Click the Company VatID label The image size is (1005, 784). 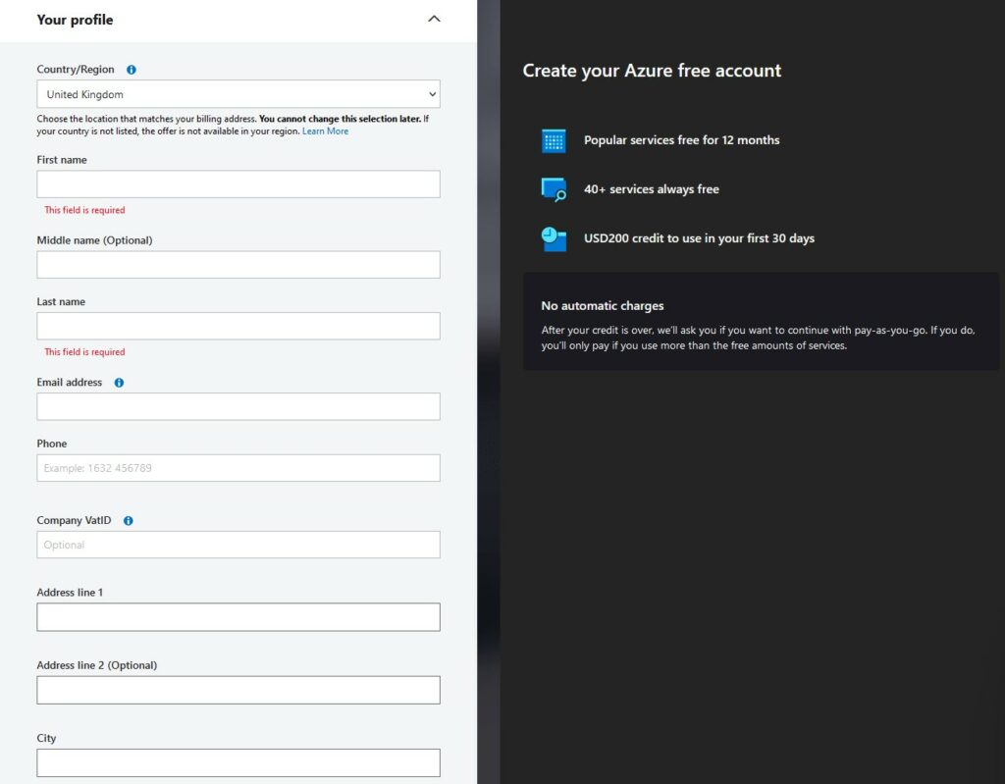[x=74, y=520]
